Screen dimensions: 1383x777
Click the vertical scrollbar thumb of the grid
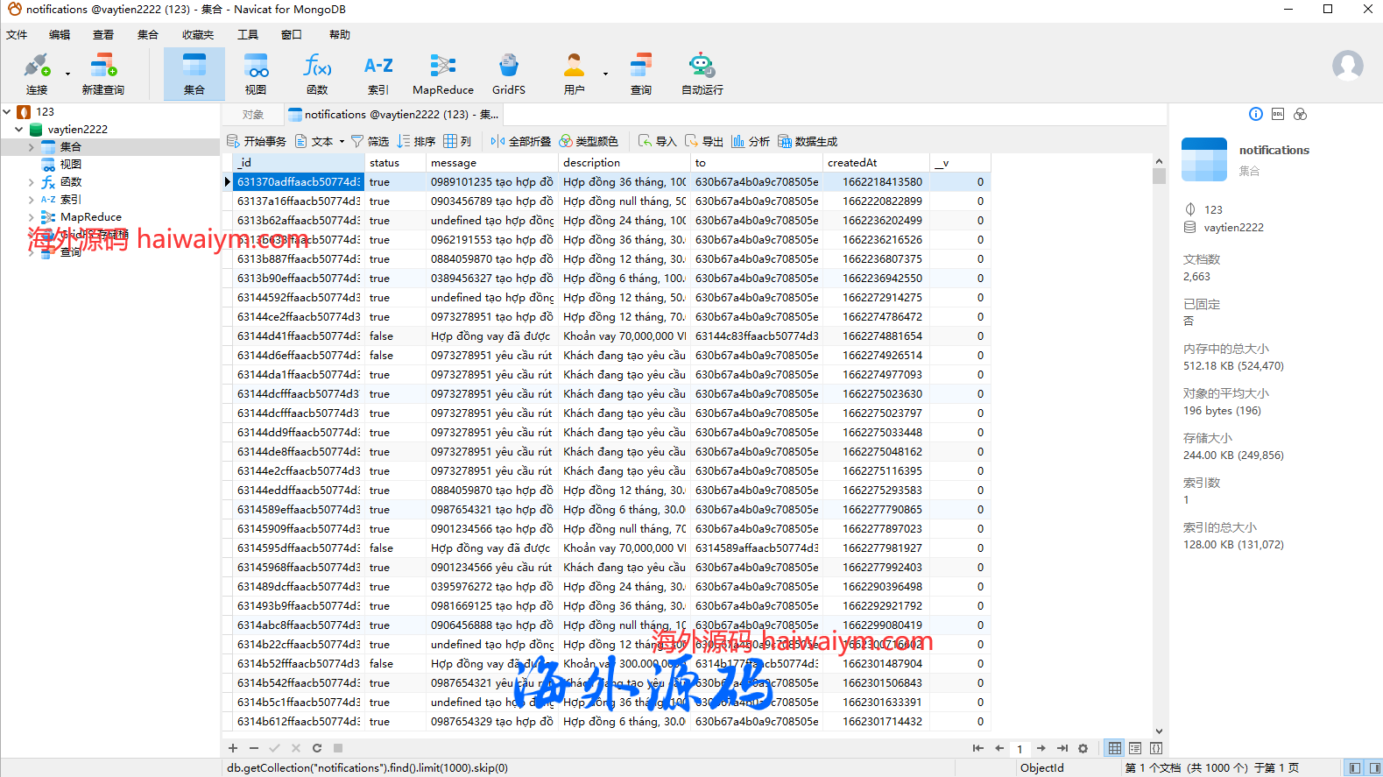click(x=1159, y=176)
